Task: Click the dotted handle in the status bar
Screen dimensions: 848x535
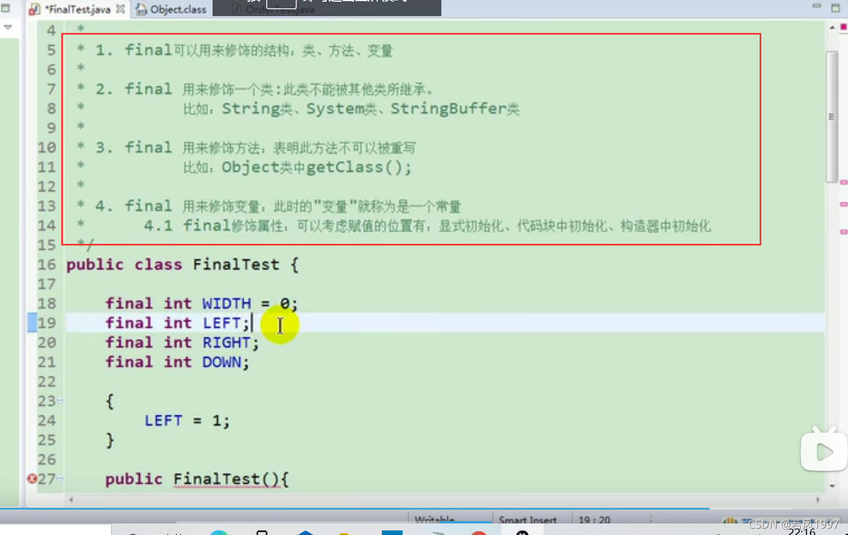Action: (x=650, y=519)
